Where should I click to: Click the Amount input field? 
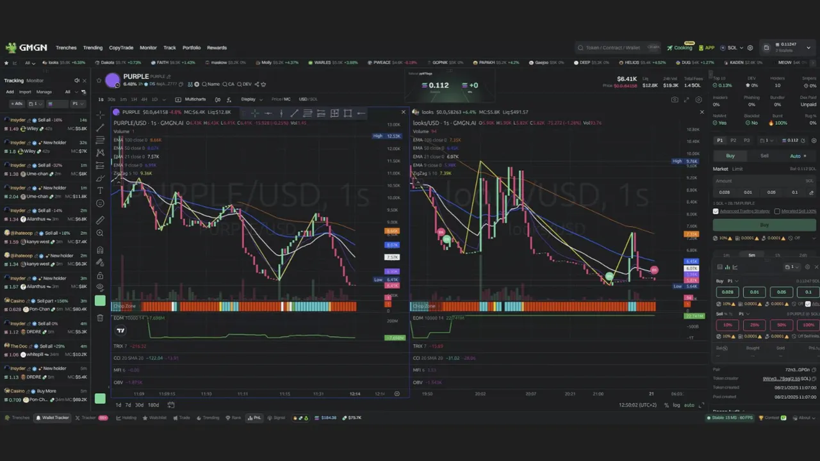click(x=765, y=181)
